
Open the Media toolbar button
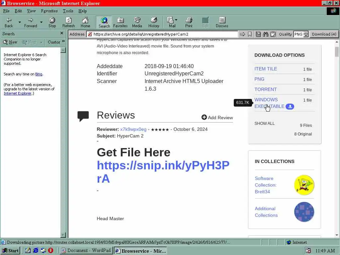coord(137,23)
